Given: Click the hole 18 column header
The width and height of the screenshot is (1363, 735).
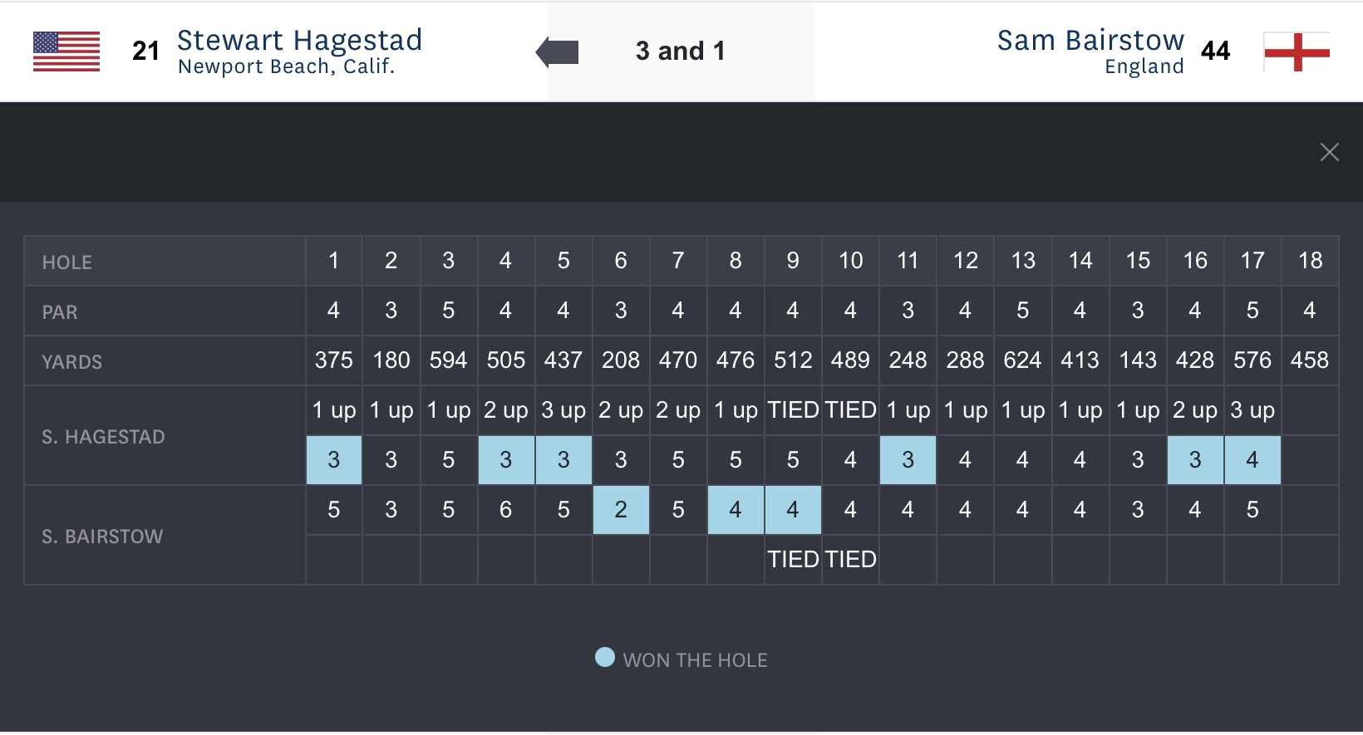Looking at the screenshot, I should [1310, 261].
